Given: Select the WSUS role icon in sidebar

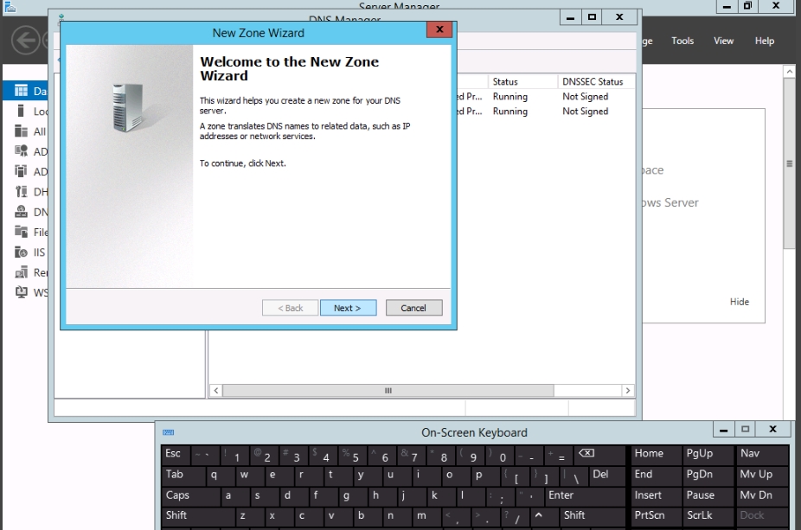Looking at the screenshot, I should point(22,292).
